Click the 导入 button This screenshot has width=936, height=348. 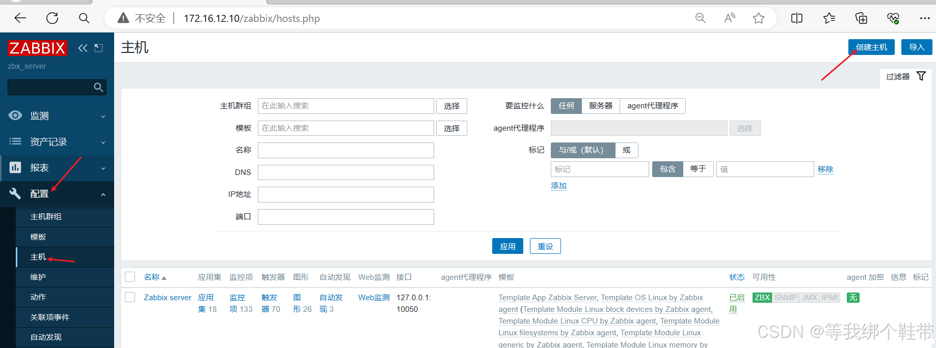click(917, 47)
